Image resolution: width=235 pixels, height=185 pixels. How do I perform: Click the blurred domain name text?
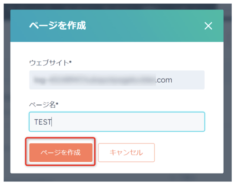coord(95,80)
